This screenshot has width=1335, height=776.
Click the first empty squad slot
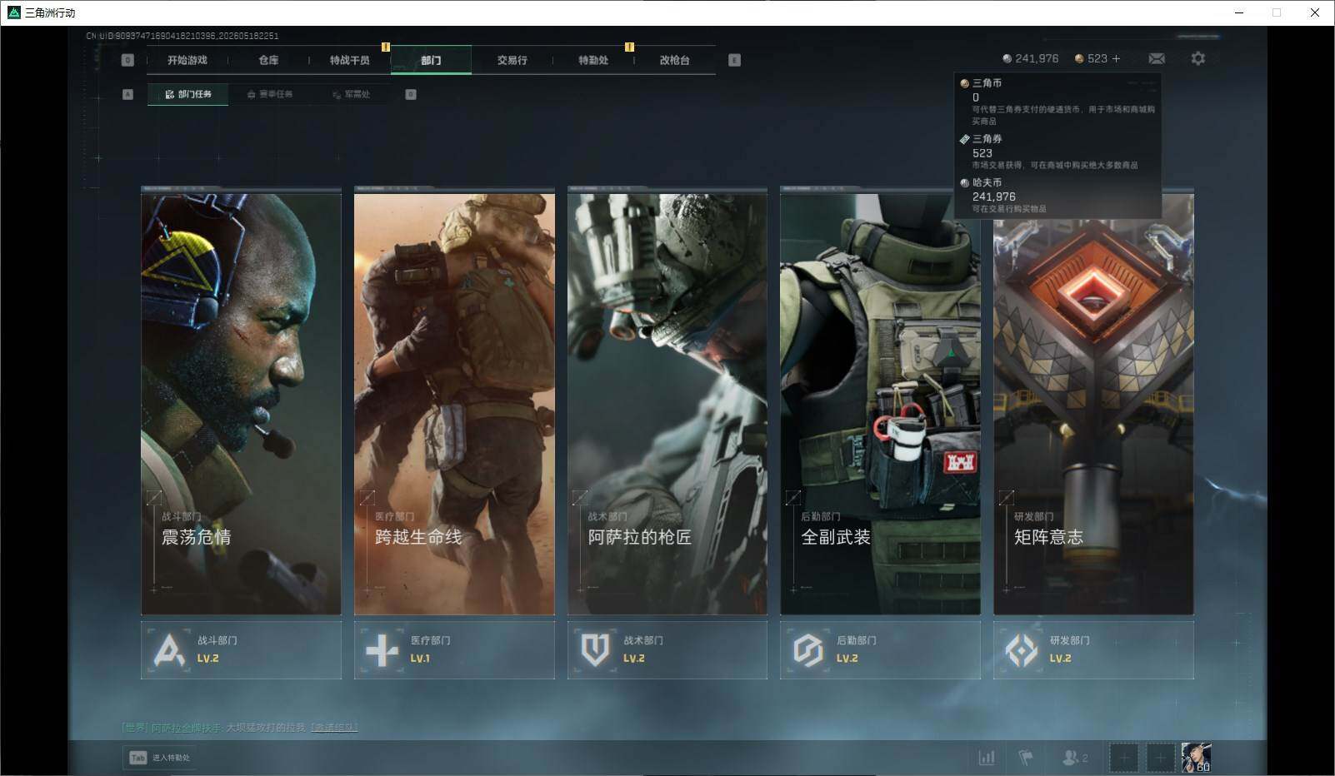(1123, 758)
